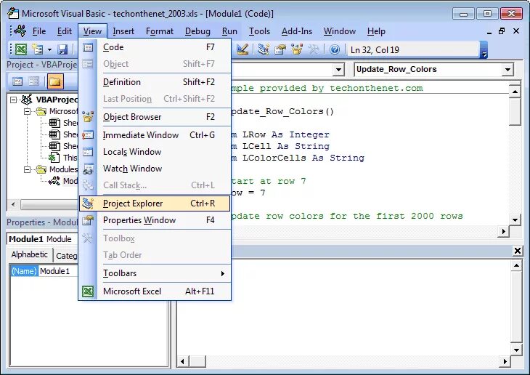
Task: Switch to Alphabetic properties tab
Action: (x=30, y=254)
